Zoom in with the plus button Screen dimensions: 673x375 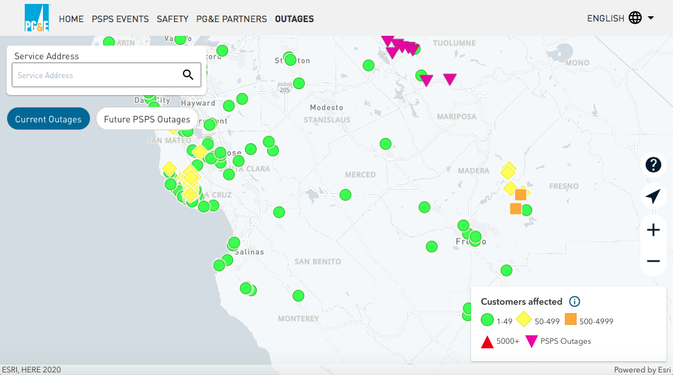tap(653, 230)
